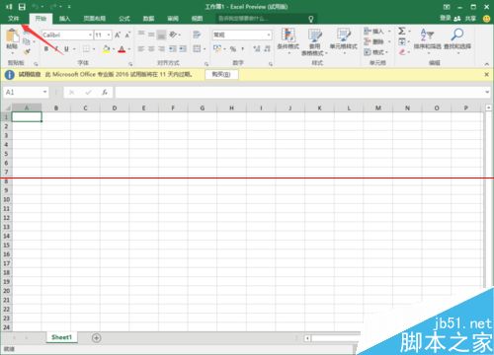This screenshot has height=355, width=494.
Task: Toggle bottom vertical alignment
Action: click(161, 35)
